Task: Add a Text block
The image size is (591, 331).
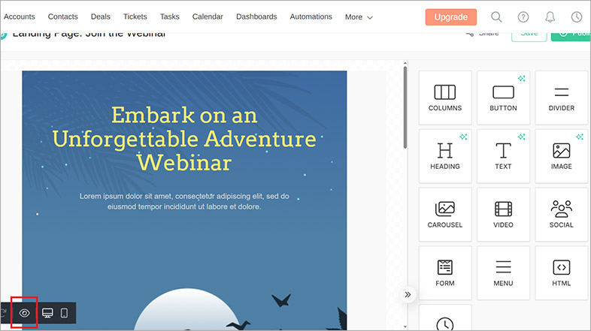Action: point(503,156)
